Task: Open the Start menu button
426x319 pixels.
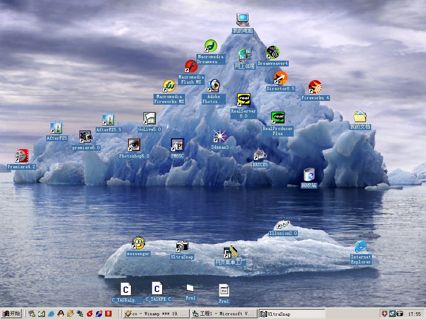Action: tap(11, 314)
